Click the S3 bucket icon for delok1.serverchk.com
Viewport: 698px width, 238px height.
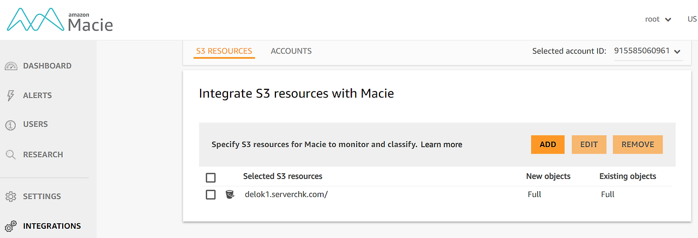pyautogui.click(x=230, y=194)
